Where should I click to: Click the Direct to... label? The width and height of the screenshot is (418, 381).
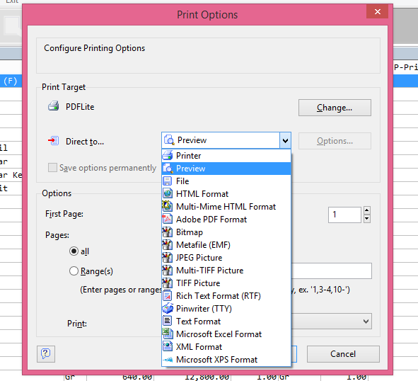pos(85,141)
